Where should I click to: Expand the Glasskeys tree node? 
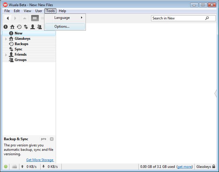click(6, 39)
